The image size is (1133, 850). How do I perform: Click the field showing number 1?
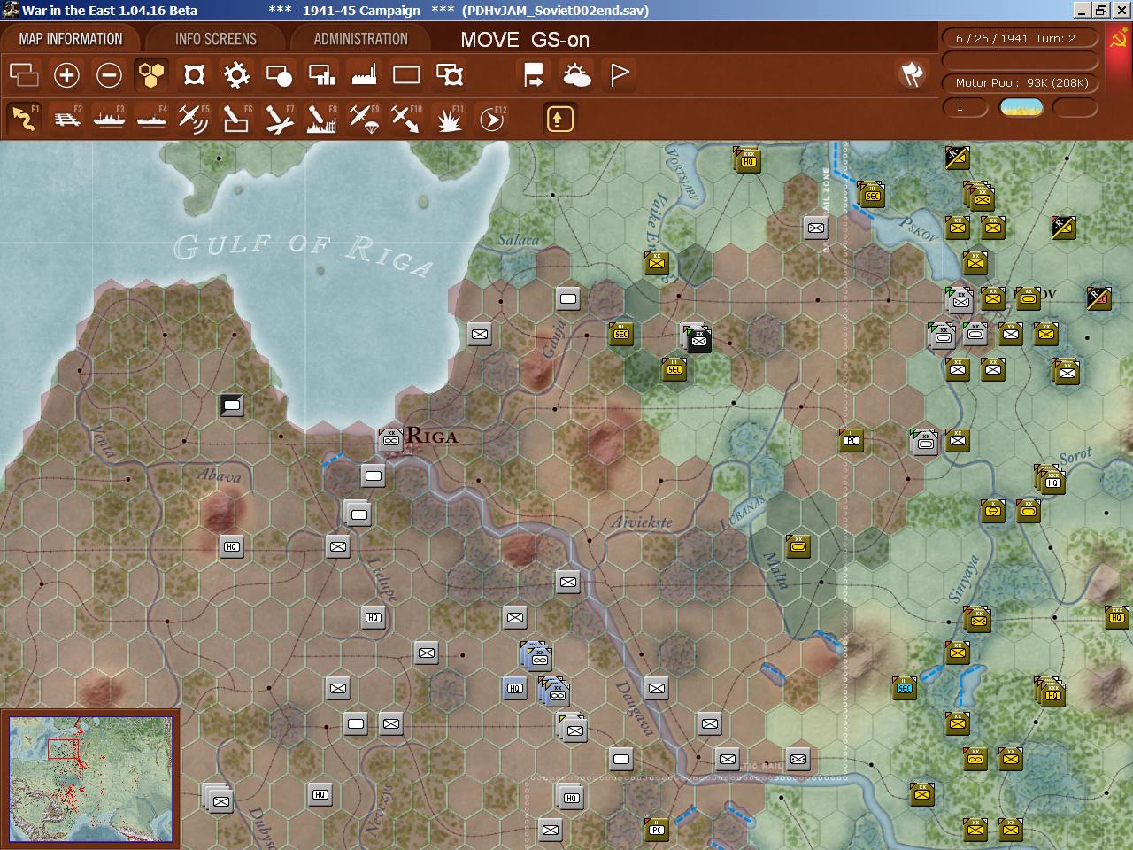click(x=965, y=107)
